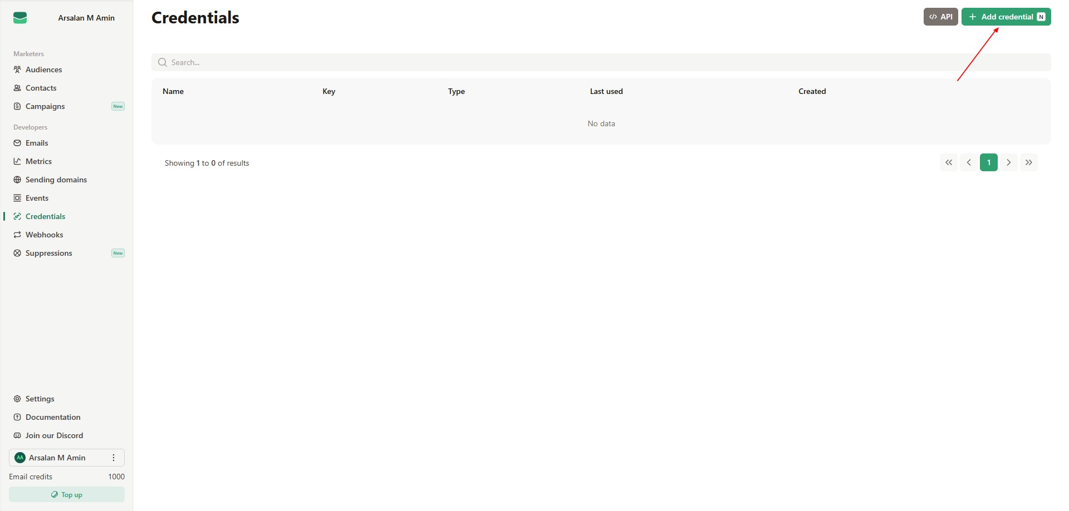Screen dimensions: 1069x511
Task: Focus the credentials Search field
Action: pyautogui.click(x=601, y=62)
